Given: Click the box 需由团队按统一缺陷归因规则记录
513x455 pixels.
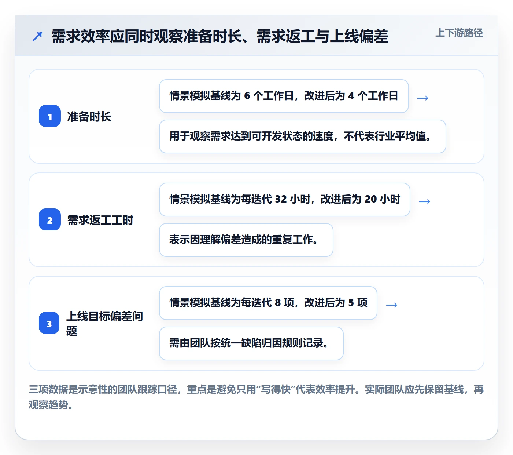Looking at the screenshot, I should pos(251,343).
